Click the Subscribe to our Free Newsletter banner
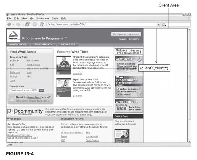Viewport: 197px width, 160px height. tap(129, 52)
